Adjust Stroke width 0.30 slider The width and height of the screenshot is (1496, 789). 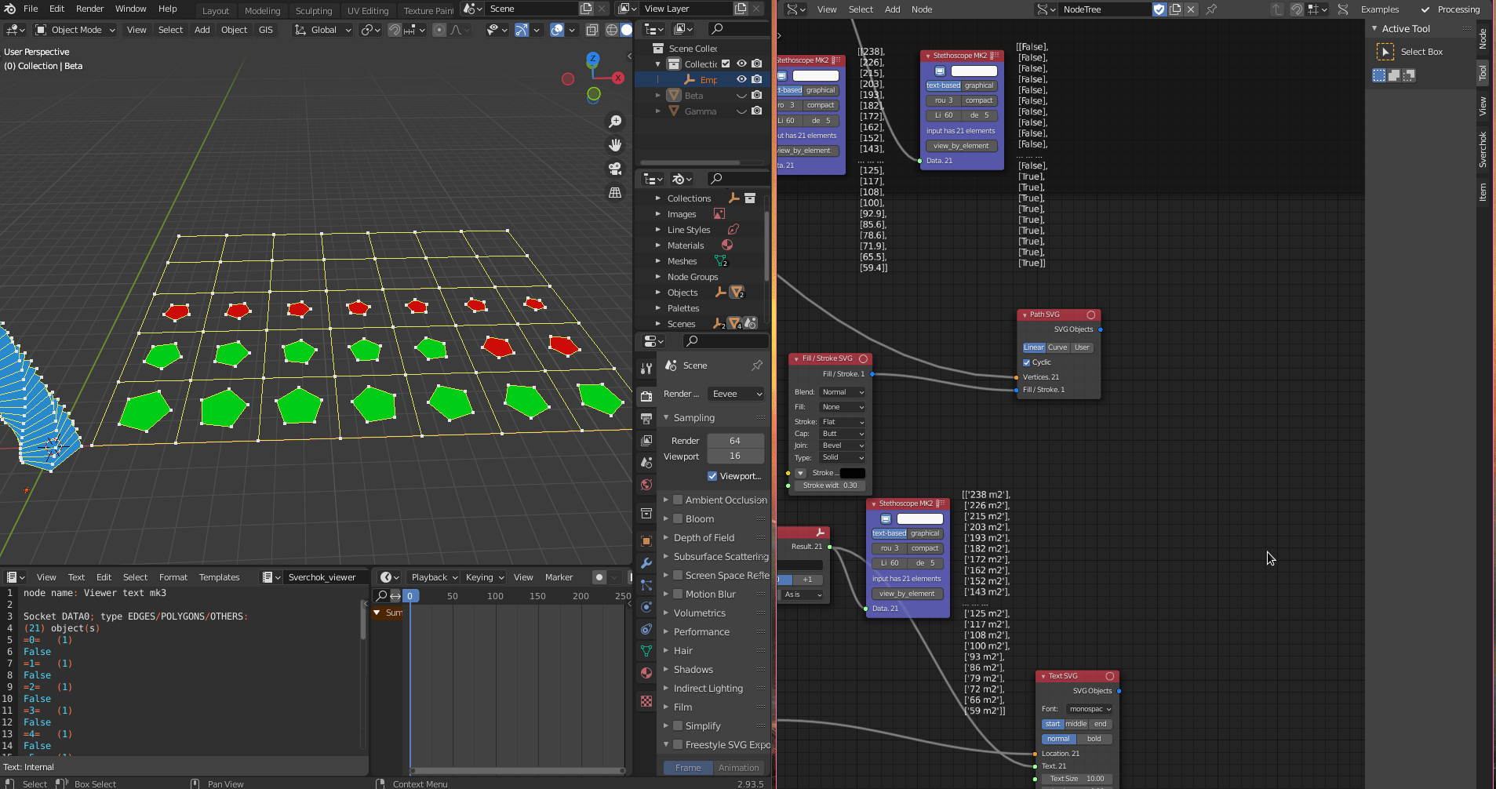click(829, 485)
